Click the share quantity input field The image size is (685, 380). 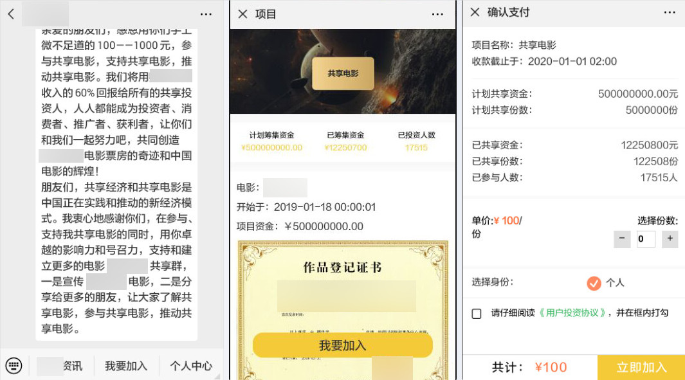tap(646, 239)
